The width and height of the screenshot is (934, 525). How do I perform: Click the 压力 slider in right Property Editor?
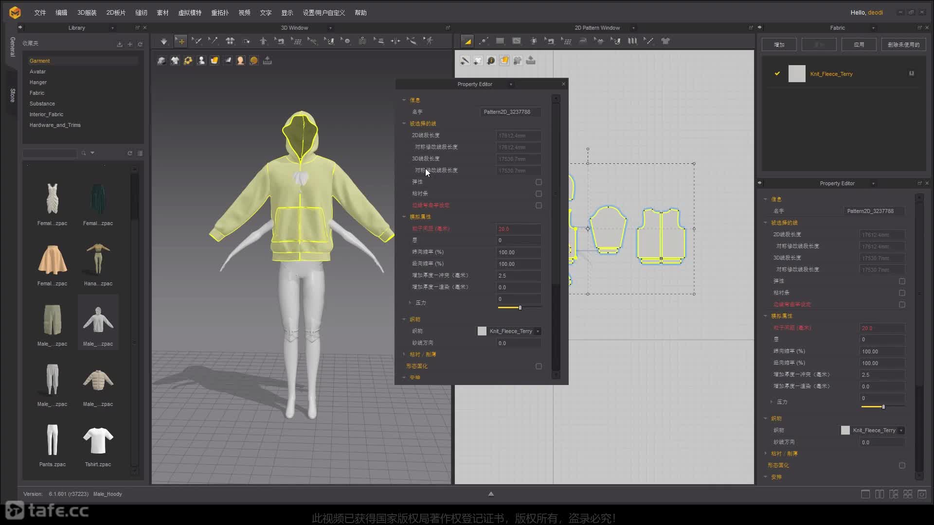(883, 407)
